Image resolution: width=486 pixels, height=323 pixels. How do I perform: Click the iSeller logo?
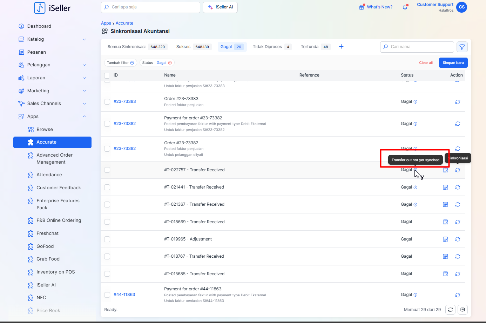(x=52, y=8)
